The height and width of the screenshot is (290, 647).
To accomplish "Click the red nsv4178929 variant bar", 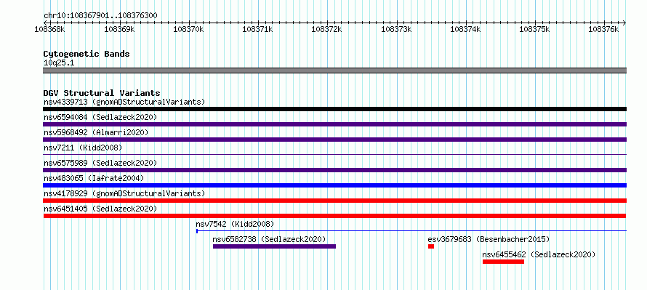I will tap(334, 201).
